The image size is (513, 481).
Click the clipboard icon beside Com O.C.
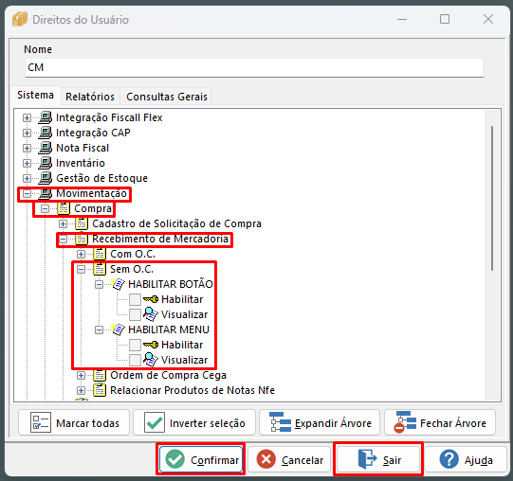click(100, 254)
